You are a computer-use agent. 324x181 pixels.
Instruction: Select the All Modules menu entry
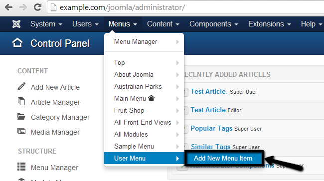(144, 135)
